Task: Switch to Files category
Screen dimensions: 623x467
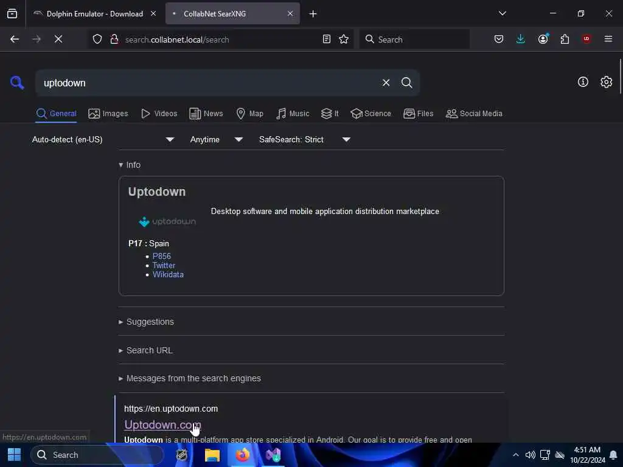Action: click(418, 114)
